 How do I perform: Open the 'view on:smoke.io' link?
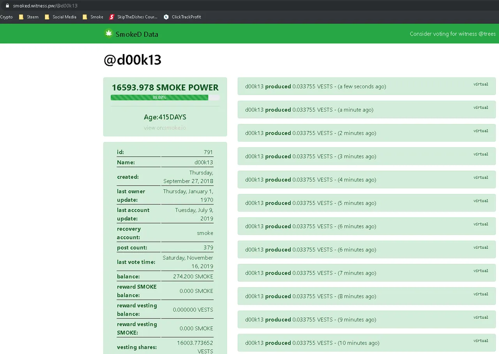pyautogui.click(x=165, y=128)
